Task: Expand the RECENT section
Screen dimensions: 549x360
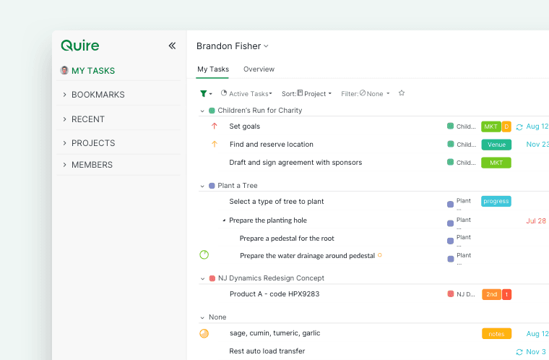Action: 65,119
